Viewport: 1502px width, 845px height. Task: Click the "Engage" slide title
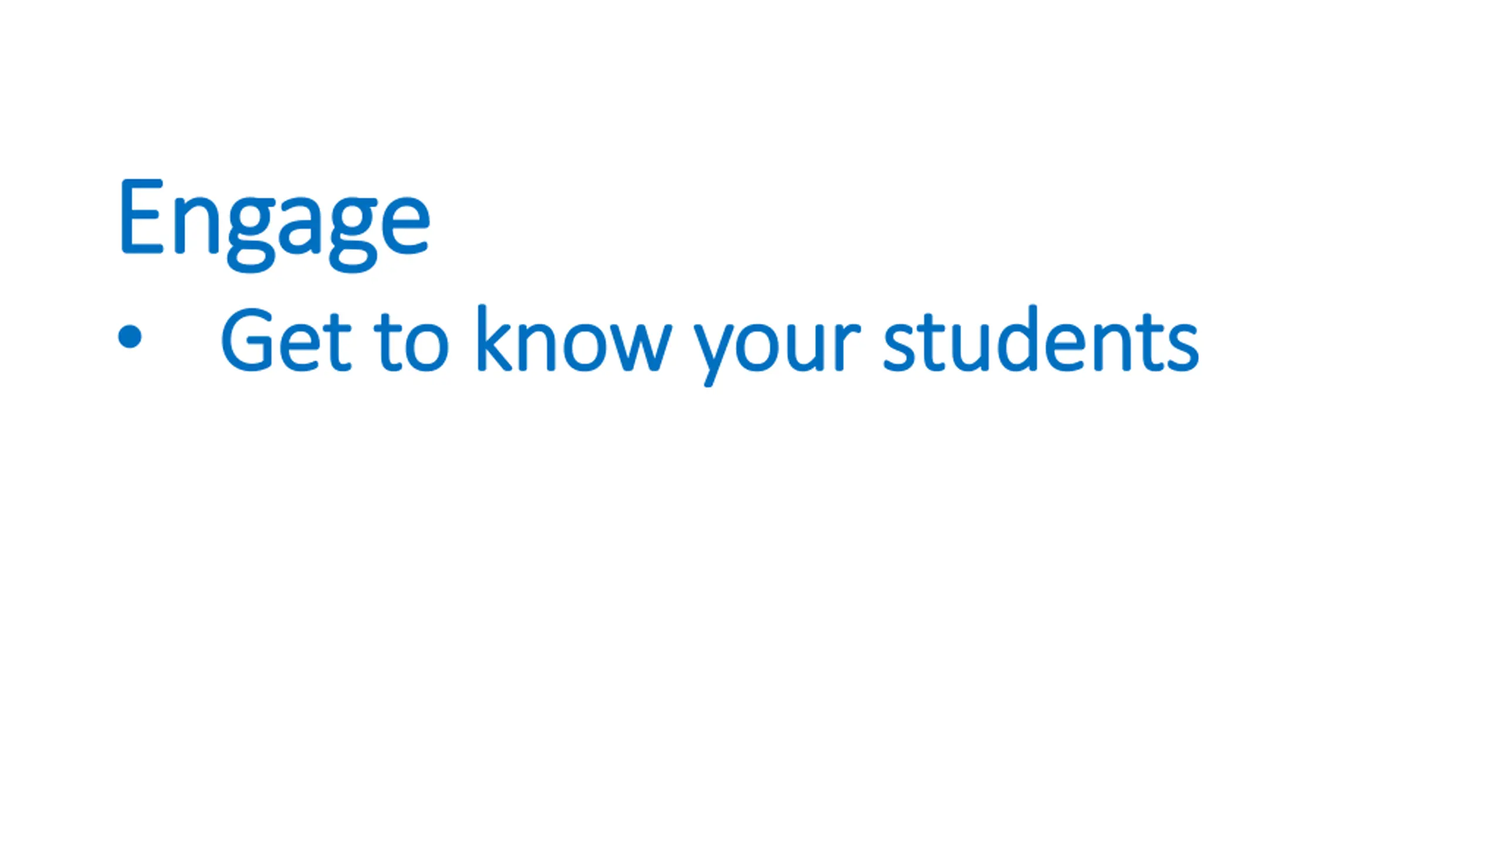click(x=275, y=225)
